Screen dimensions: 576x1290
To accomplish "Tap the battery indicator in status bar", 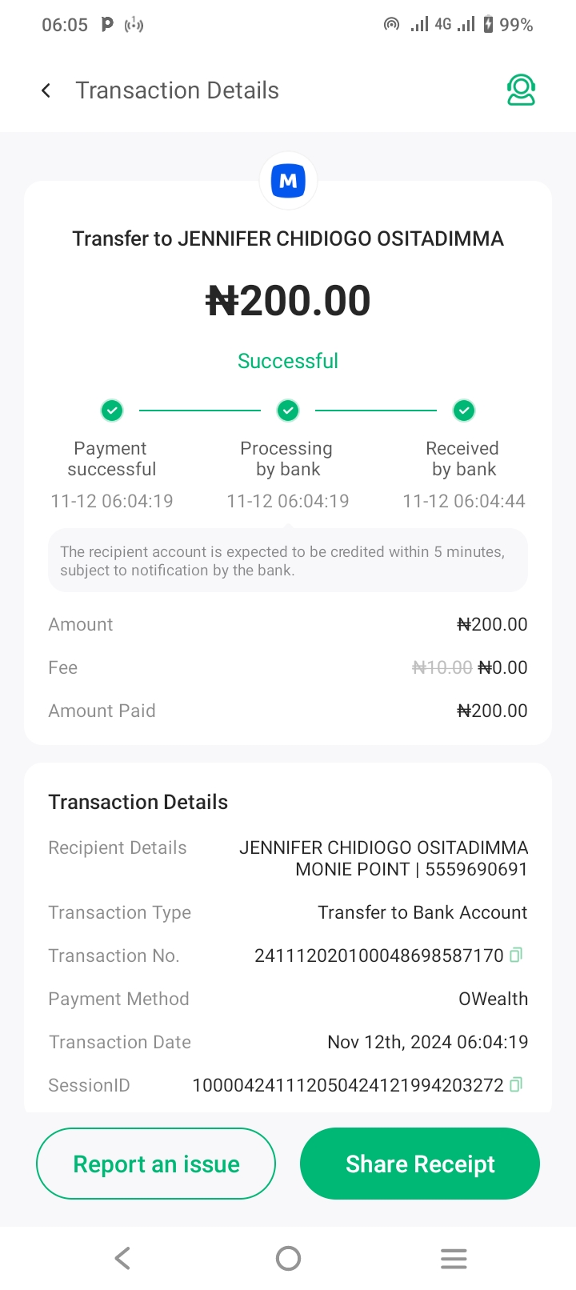I will pos(489,25).
